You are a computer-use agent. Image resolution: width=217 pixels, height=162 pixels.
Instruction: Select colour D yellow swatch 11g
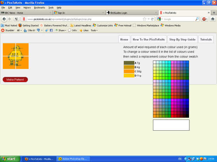[129, 76]
